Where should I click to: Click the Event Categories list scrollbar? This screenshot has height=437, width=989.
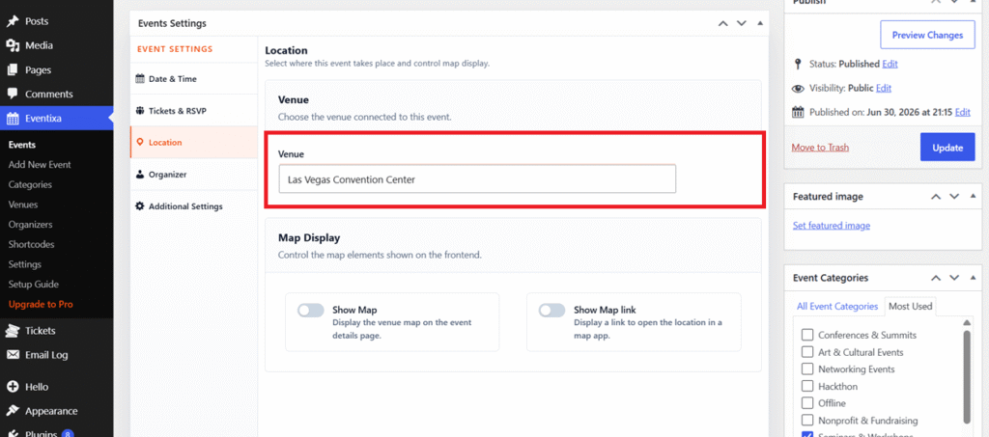point(967,376)
